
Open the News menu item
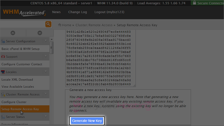pos(56,12)
